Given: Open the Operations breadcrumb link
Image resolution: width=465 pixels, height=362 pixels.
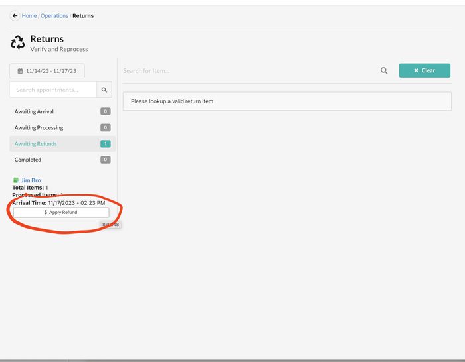Looking at the screenshot, I should click(54, 16).
